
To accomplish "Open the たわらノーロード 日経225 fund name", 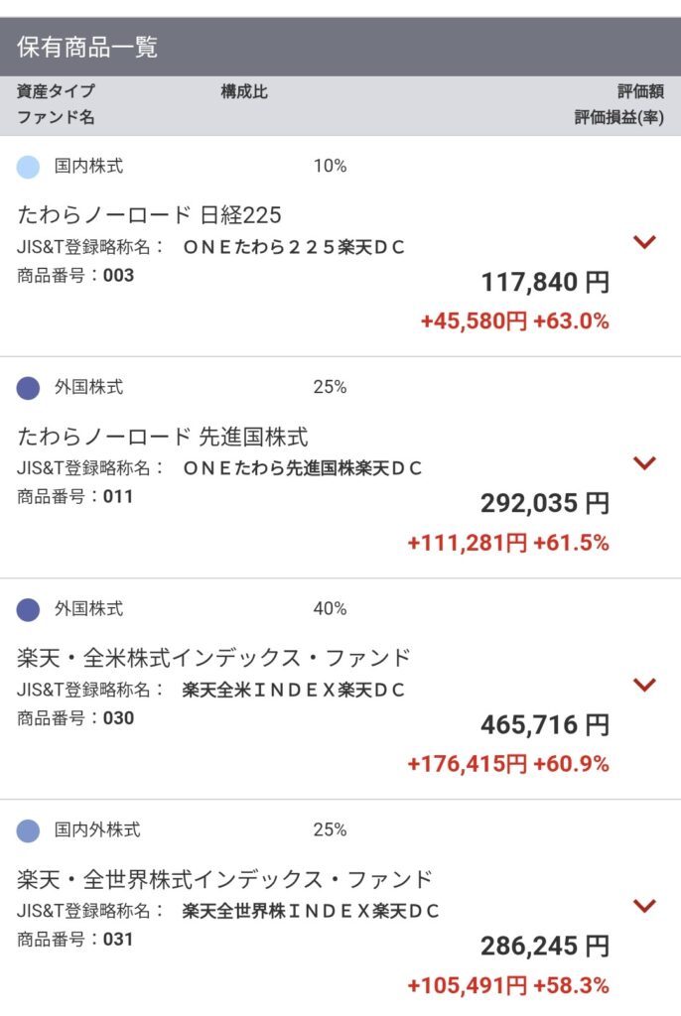I will point(150,215).
